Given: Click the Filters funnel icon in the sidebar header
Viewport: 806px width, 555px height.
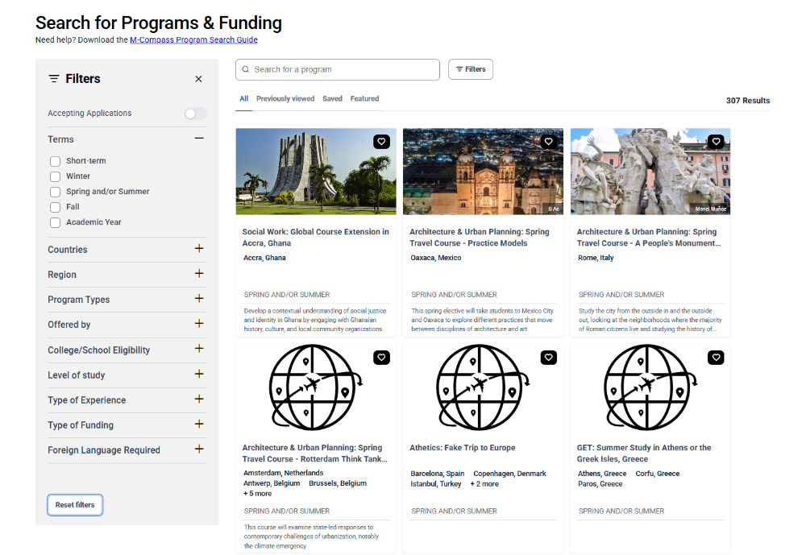Looking at the screenshot, I should (x=52, y=78).
